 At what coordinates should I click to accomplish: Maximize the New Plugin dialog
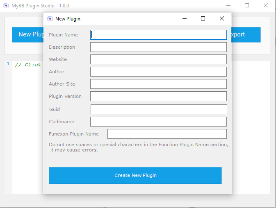click(x=203, y=18)
